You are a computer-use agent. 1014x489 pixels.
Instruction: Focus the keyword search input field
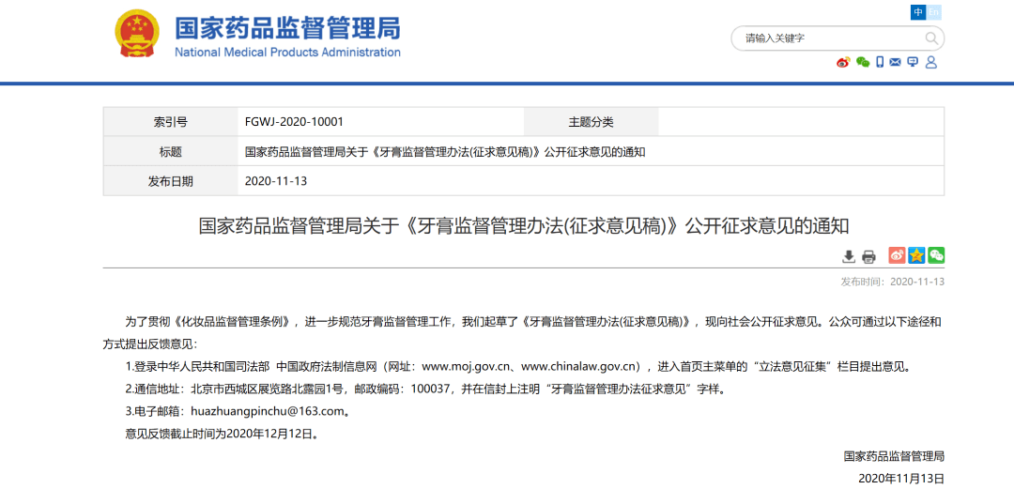(826, 38)
